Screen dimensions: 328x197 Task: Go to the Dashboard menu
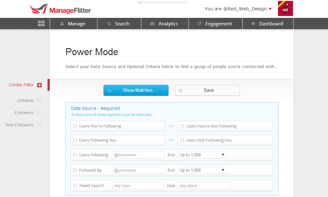[x=268, y=23]
